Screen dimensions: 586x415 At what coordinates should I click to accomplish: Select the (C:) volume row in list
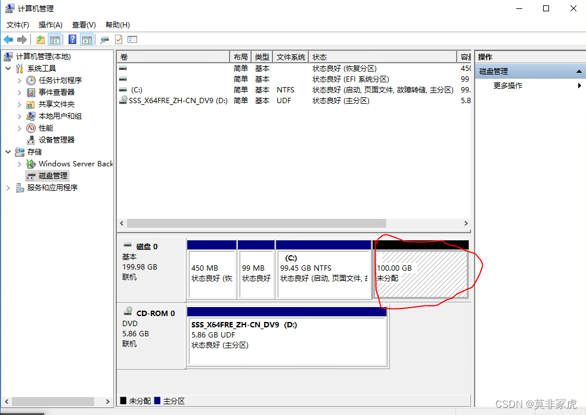pos(294,89)
